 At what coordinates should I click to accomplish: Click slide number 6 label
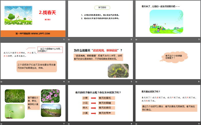pyautogui.click(x=199, y=82)
